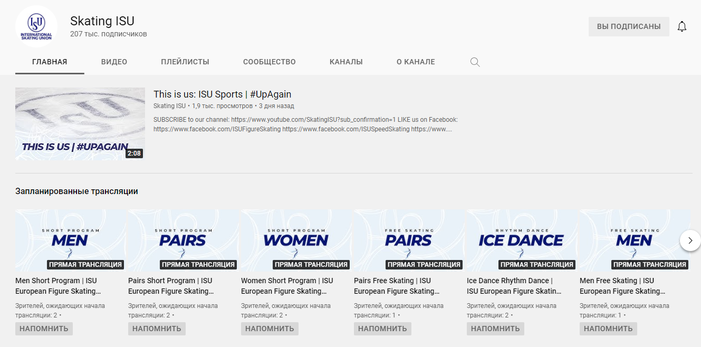Open the О КАНАЛЕ tab
Screen dimensions: 701x347
tap(416, 62)
